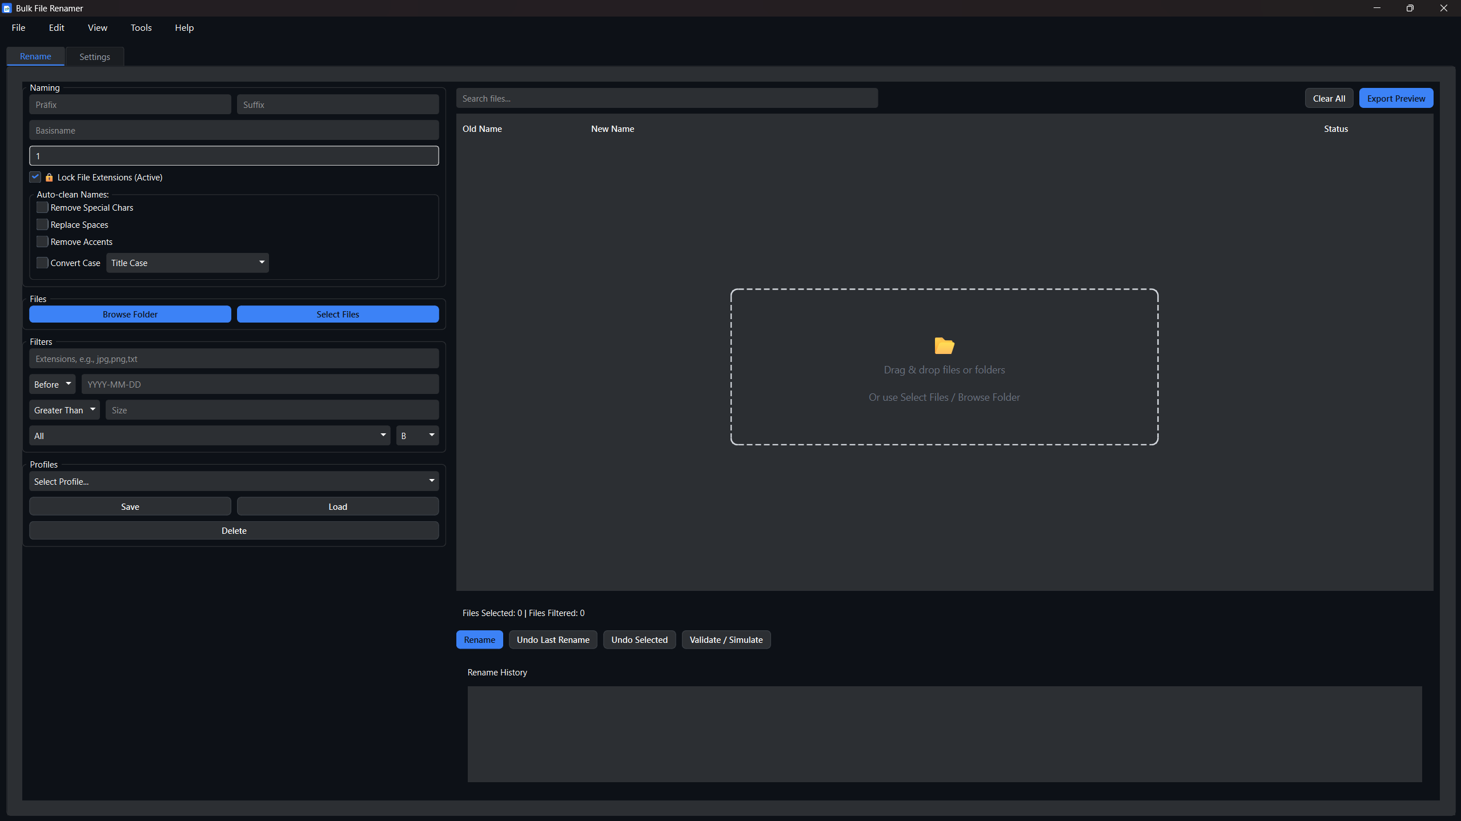Check the Replace Spaces box
Screen dimensions: 1461x821
click(x=42, y=224)
